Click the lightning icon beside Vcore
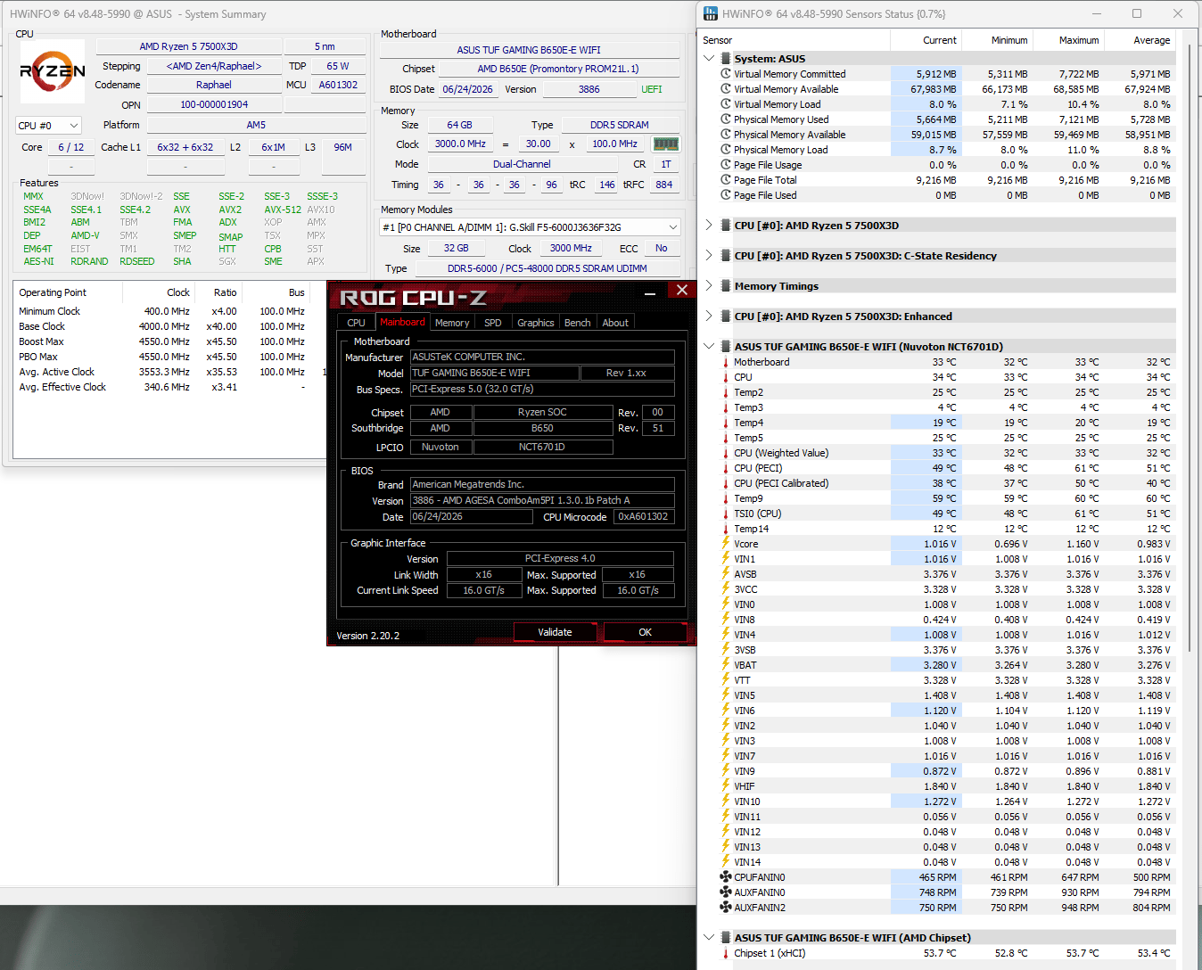Screen dimensions: 1202x970 [x=726, y=543]
